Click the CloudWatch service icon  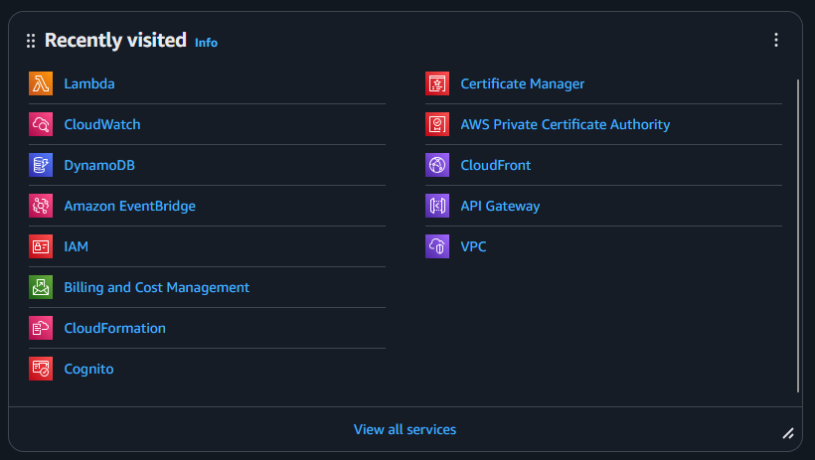tap(41, 124)
